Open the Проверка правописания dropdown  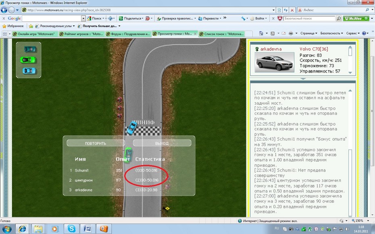point(195,19)
